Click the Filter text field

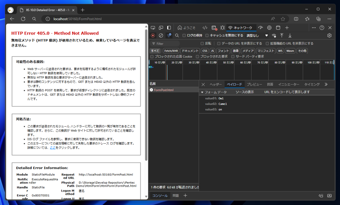[x=165, y=43]
